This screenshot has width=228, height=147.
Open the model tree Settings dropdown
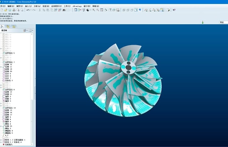[31, 30]
